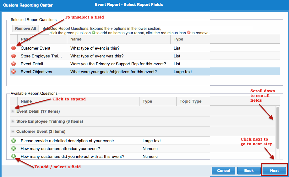Add 'How many customers attended' field
The image size is (289, 177).
coord(14,148)
